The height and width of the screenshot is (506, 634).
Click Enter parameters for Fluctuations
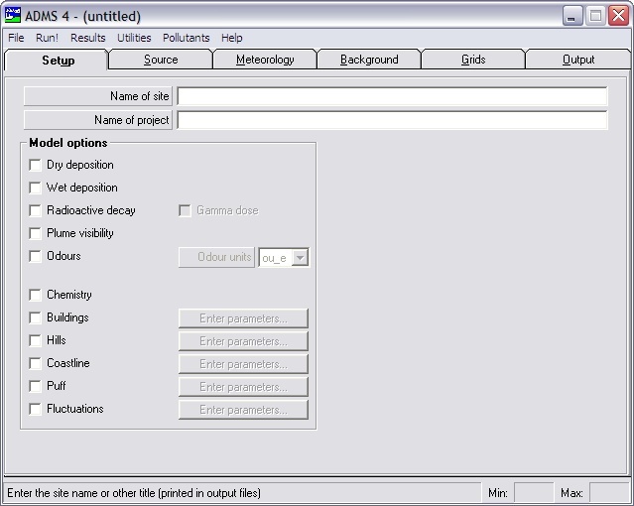click(x=243, y=410)
